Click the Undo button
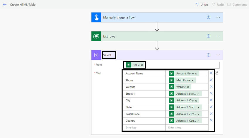This screenshot has width=249, height=138. point(202,5)
